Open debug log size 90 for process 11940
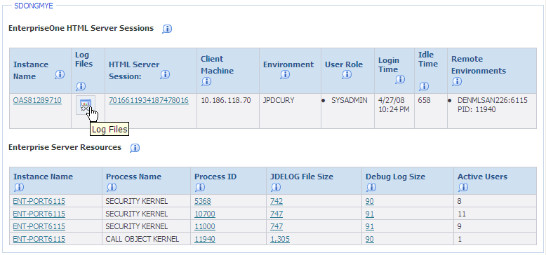 (x=370, y=239)
